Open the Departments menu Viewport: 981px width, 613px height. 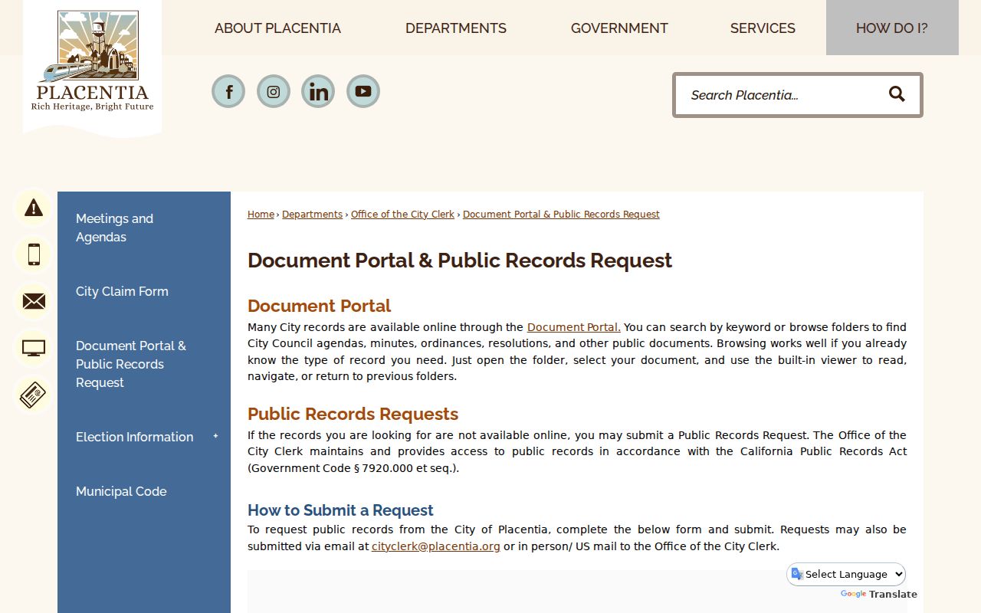[x=456, y=28]
